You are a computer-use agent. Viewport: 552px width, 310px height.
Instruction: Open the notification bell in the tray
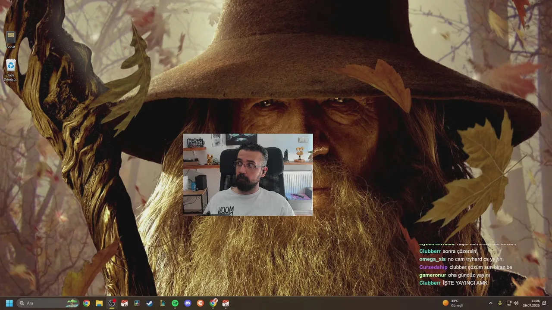(x=544, y=303)
